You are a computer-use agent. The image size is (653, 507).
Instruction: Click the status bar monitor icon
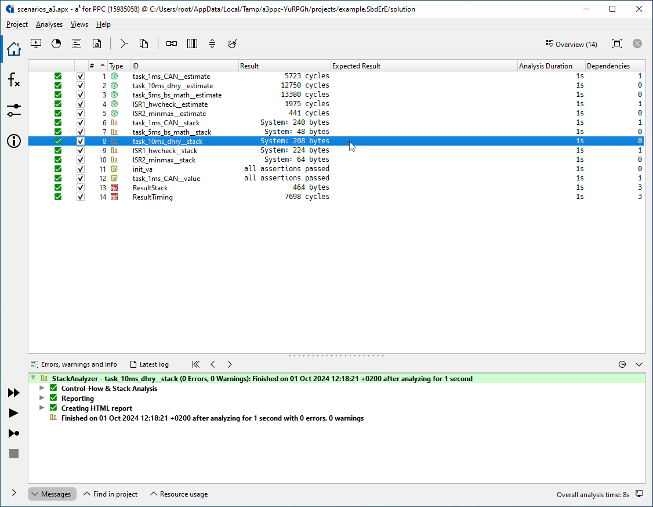(x=639, y=494)
